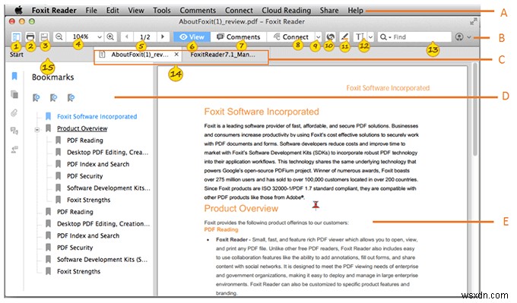Select Foxit Software Incorporated bookmark
Screen dimensions: 517x303
point(97,116)
